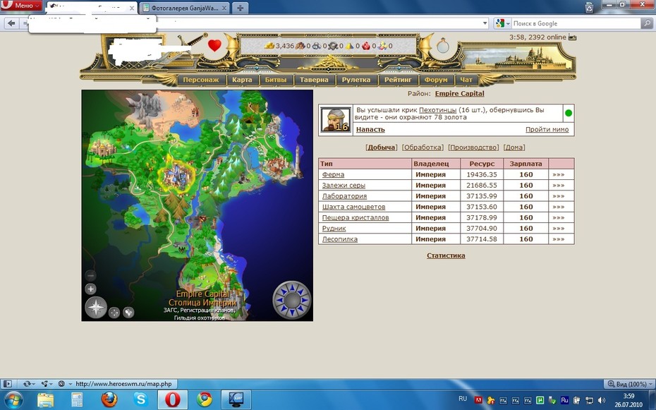Viewport: 656px width, 410px height.
Task: Click the mana flask icon
Action: point(443,46)
